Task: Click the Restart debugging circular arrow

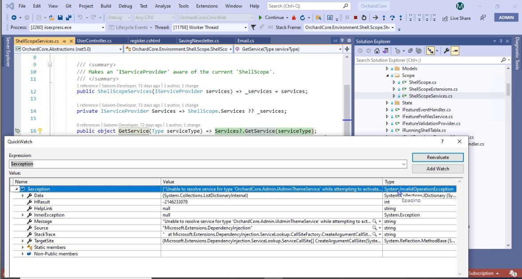Action: (x=364, y=18)
